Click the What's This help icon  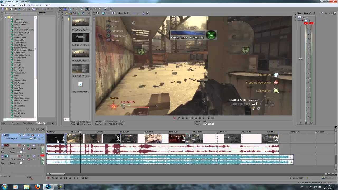pos(111,9)
